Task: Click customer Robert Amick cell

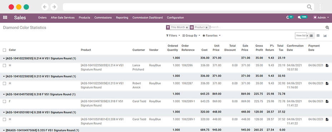Action: [137, 86]
